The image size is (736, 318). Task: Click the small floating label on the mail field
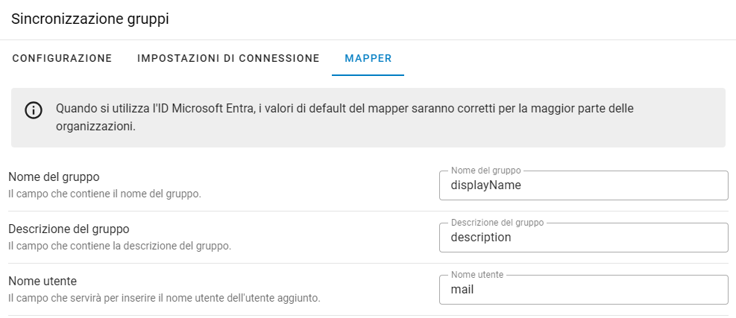[477, 275]
